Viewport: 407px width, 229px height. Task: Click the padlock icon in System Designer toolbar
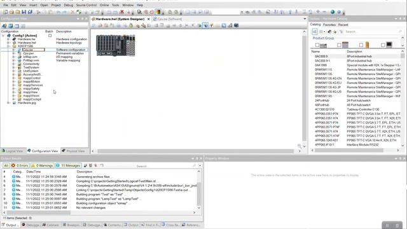131,25
